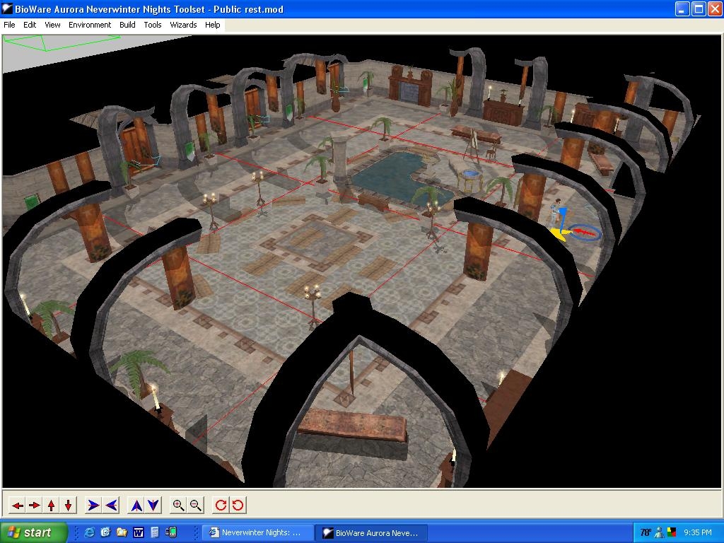
Task: Launch Internet Explorer from quick launch
Action: [89, 532]
